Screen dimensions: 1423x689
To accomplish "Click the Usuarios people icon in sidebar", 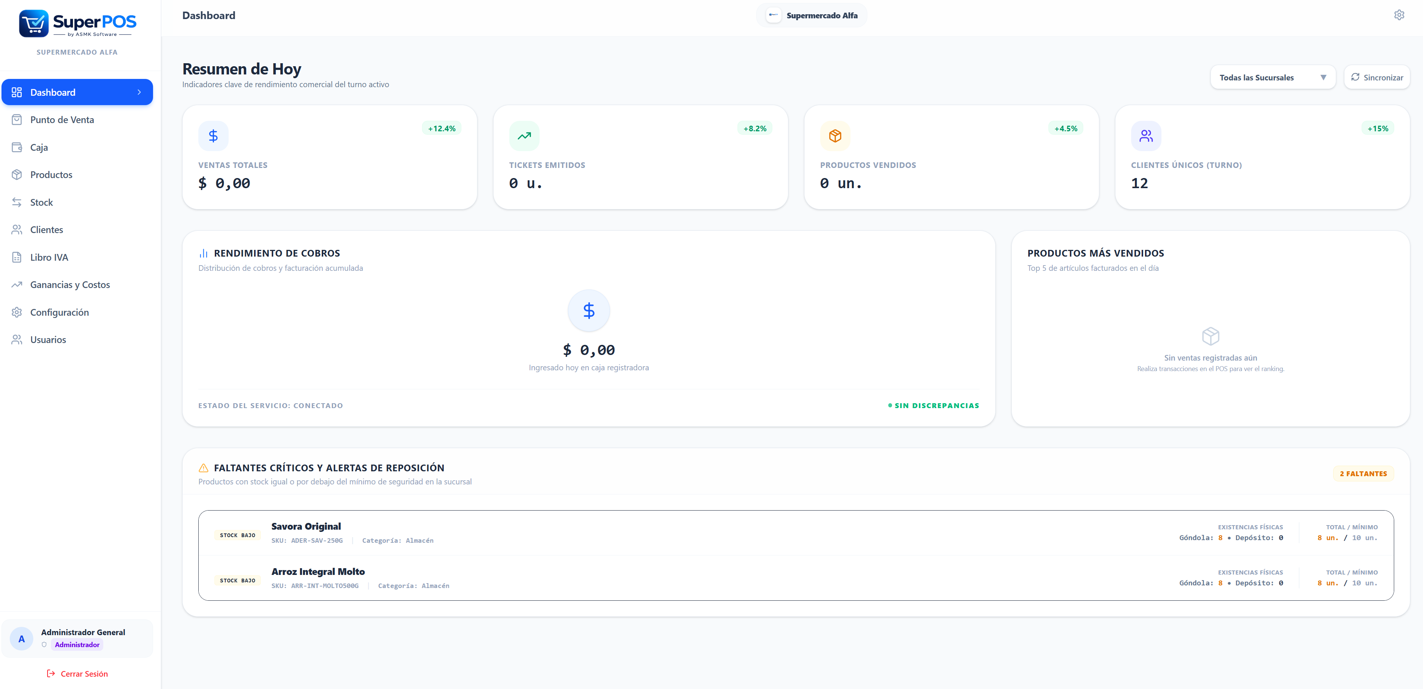I will pos(16,340).
